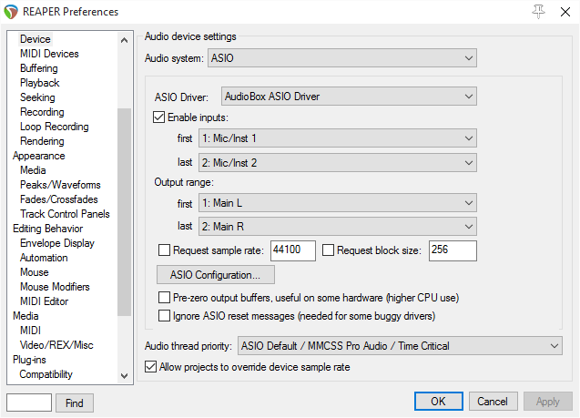Enable the Request sample rate checkbox
The width and height of the screenshot is (580, 418).
click(x=165, y=250)
